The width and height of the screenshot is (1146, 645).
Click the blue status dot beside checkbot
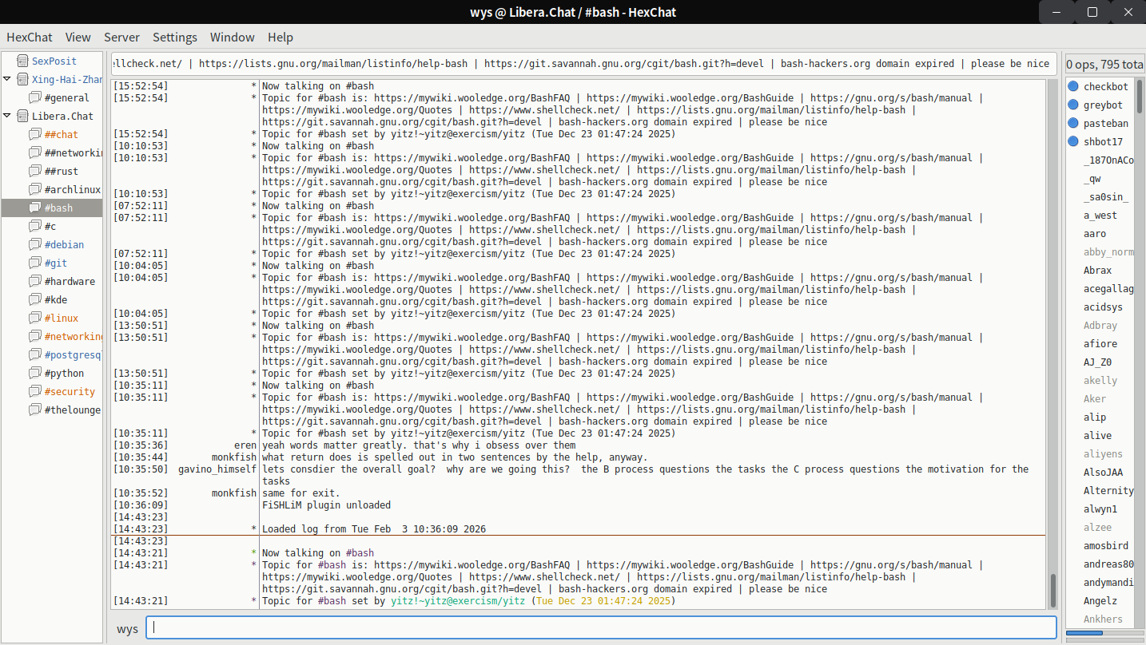click(1073, 86)
